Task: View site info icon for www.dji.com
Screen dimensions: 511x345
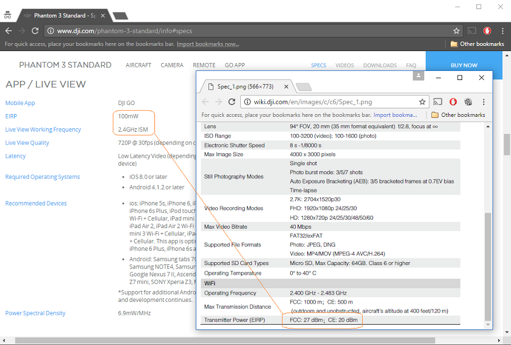Action: (x=51, y=31)
